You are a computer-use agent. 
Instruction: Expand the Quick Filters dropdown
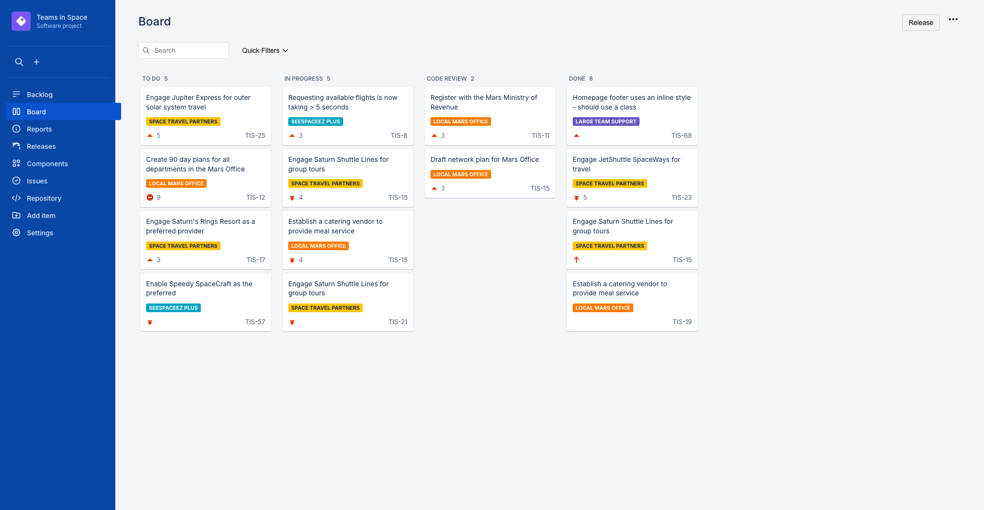(265, 50)
